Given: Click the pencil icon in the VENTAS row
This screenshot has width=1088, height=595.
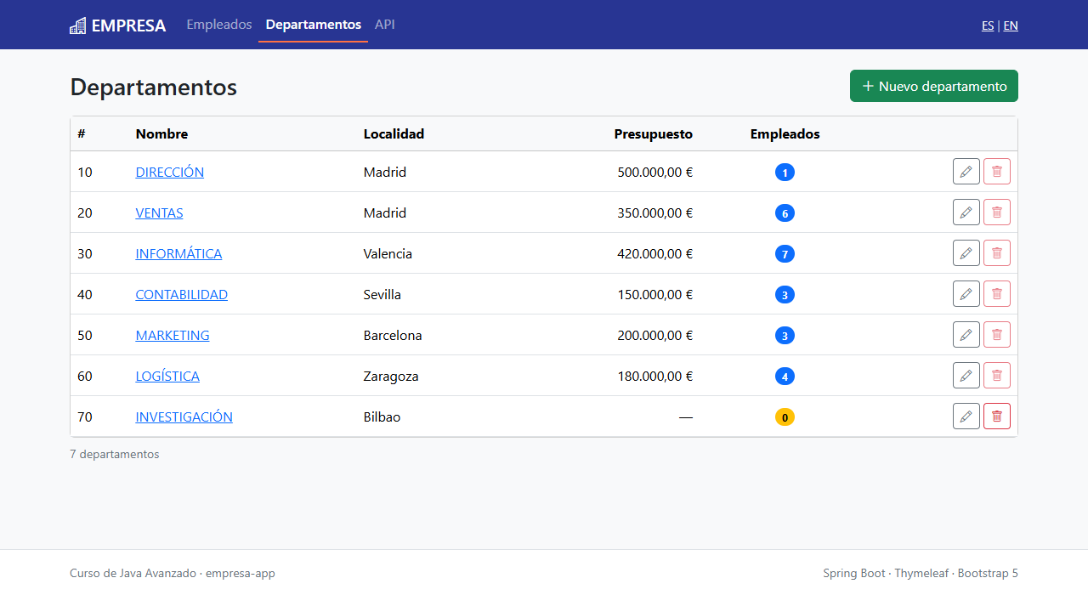Looking at the screenshot, I should point(966,212).
